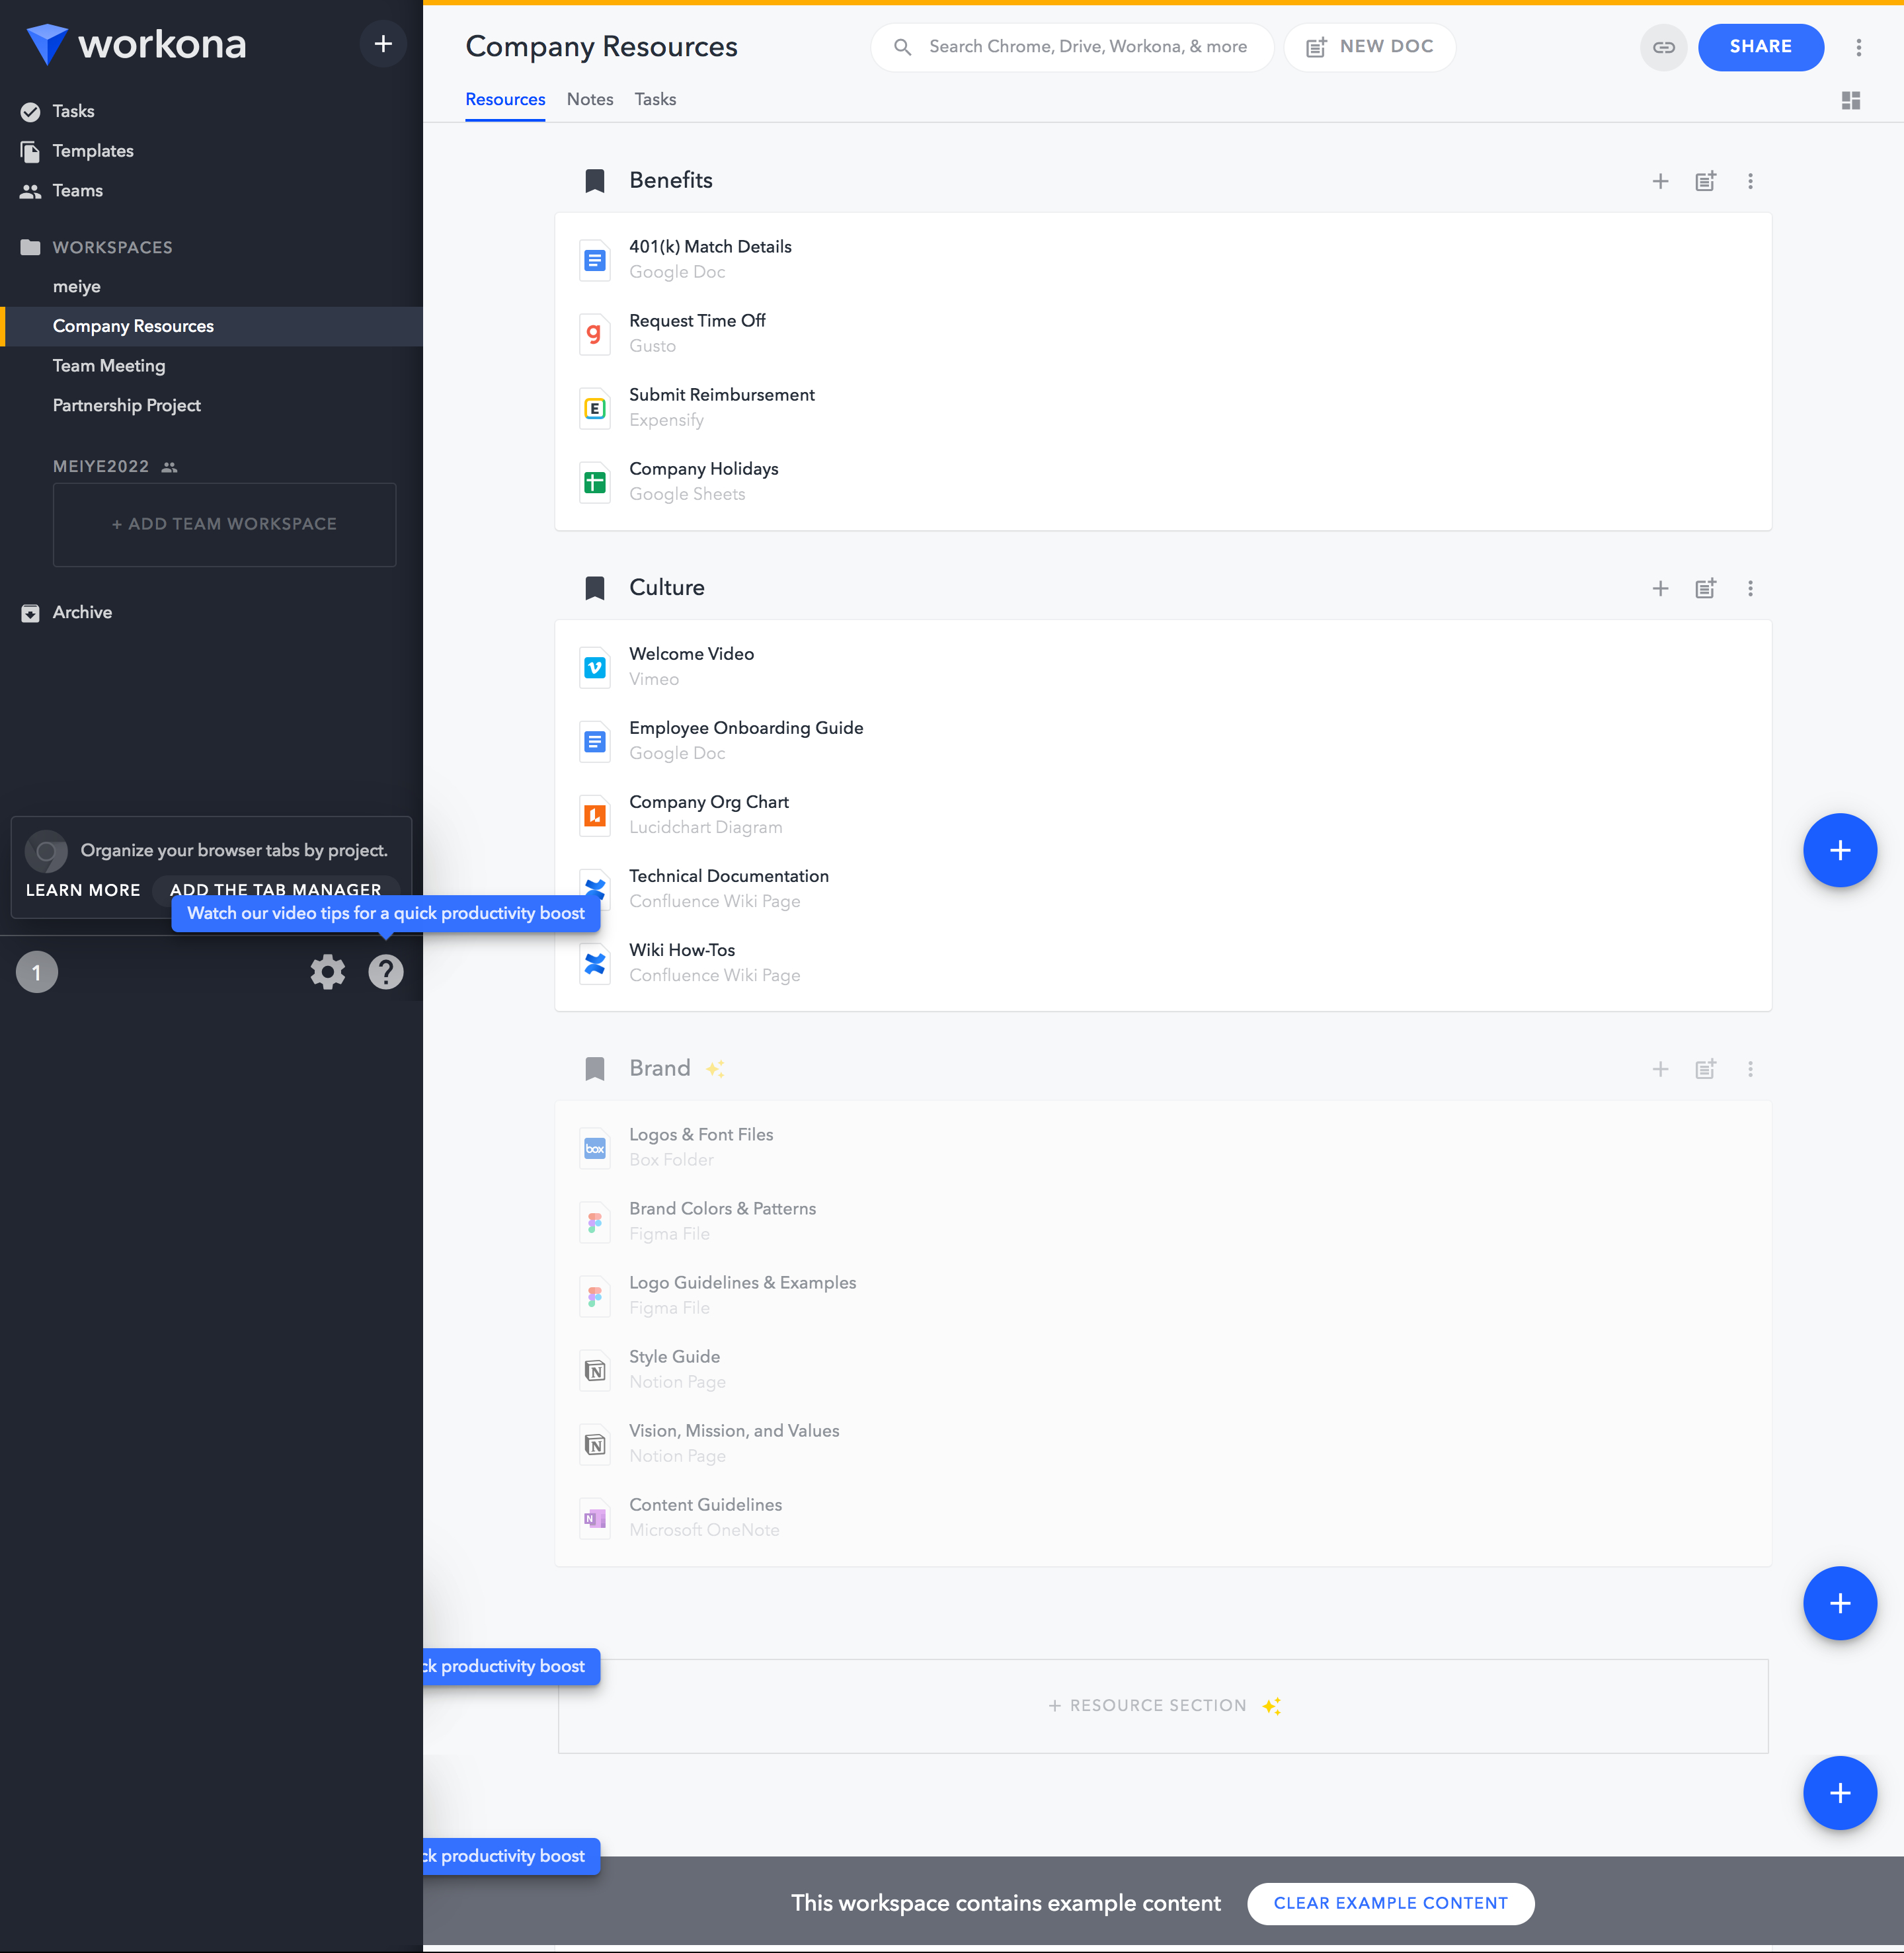Click the OneNote icon for Content Guidelines

[x=594, y=1518]
